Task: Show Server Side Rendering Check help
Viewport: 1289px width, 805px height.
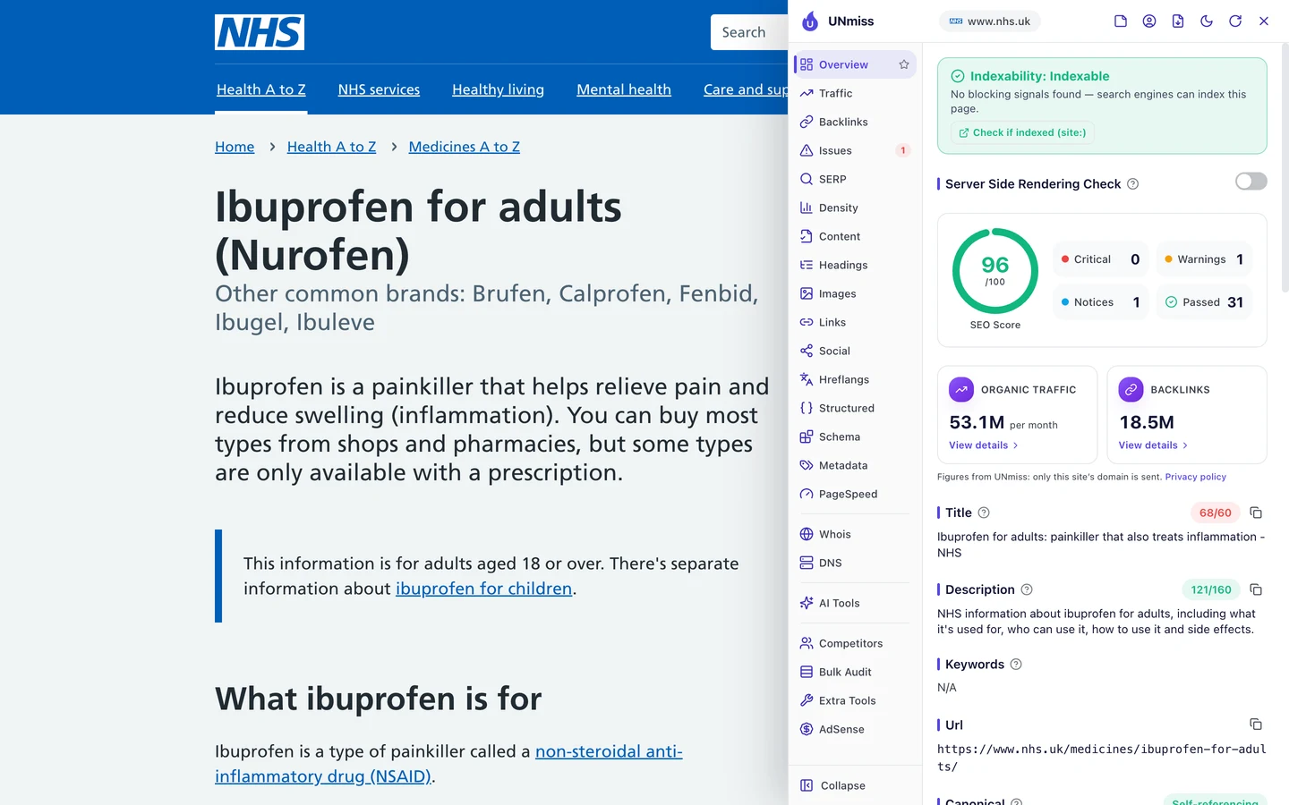Action: pyautogui.click(x=1133, y=184)
